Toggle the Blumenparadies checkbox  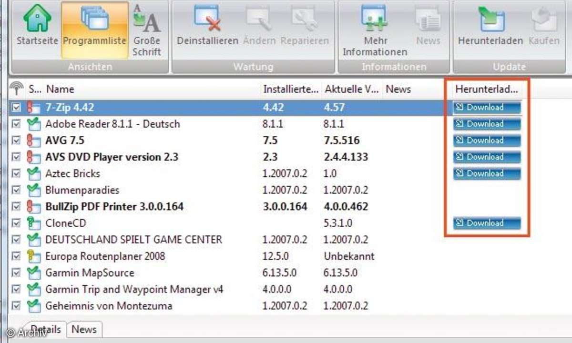click(16, 191)
